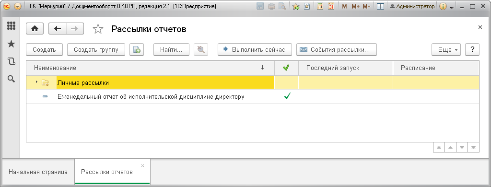Open the info 'i' help icon
Viewport: 491px width, 187px height.
coord(443,6)
